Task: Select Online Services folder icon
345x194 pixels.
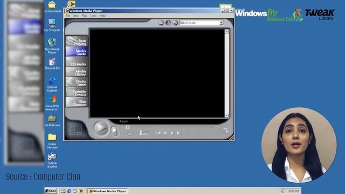Action: point(52,141)
